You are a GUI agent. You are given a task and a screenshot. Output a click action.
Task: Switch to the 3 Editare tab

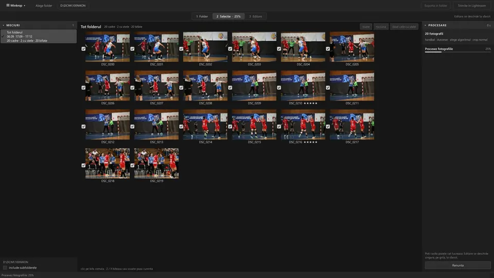256,16
